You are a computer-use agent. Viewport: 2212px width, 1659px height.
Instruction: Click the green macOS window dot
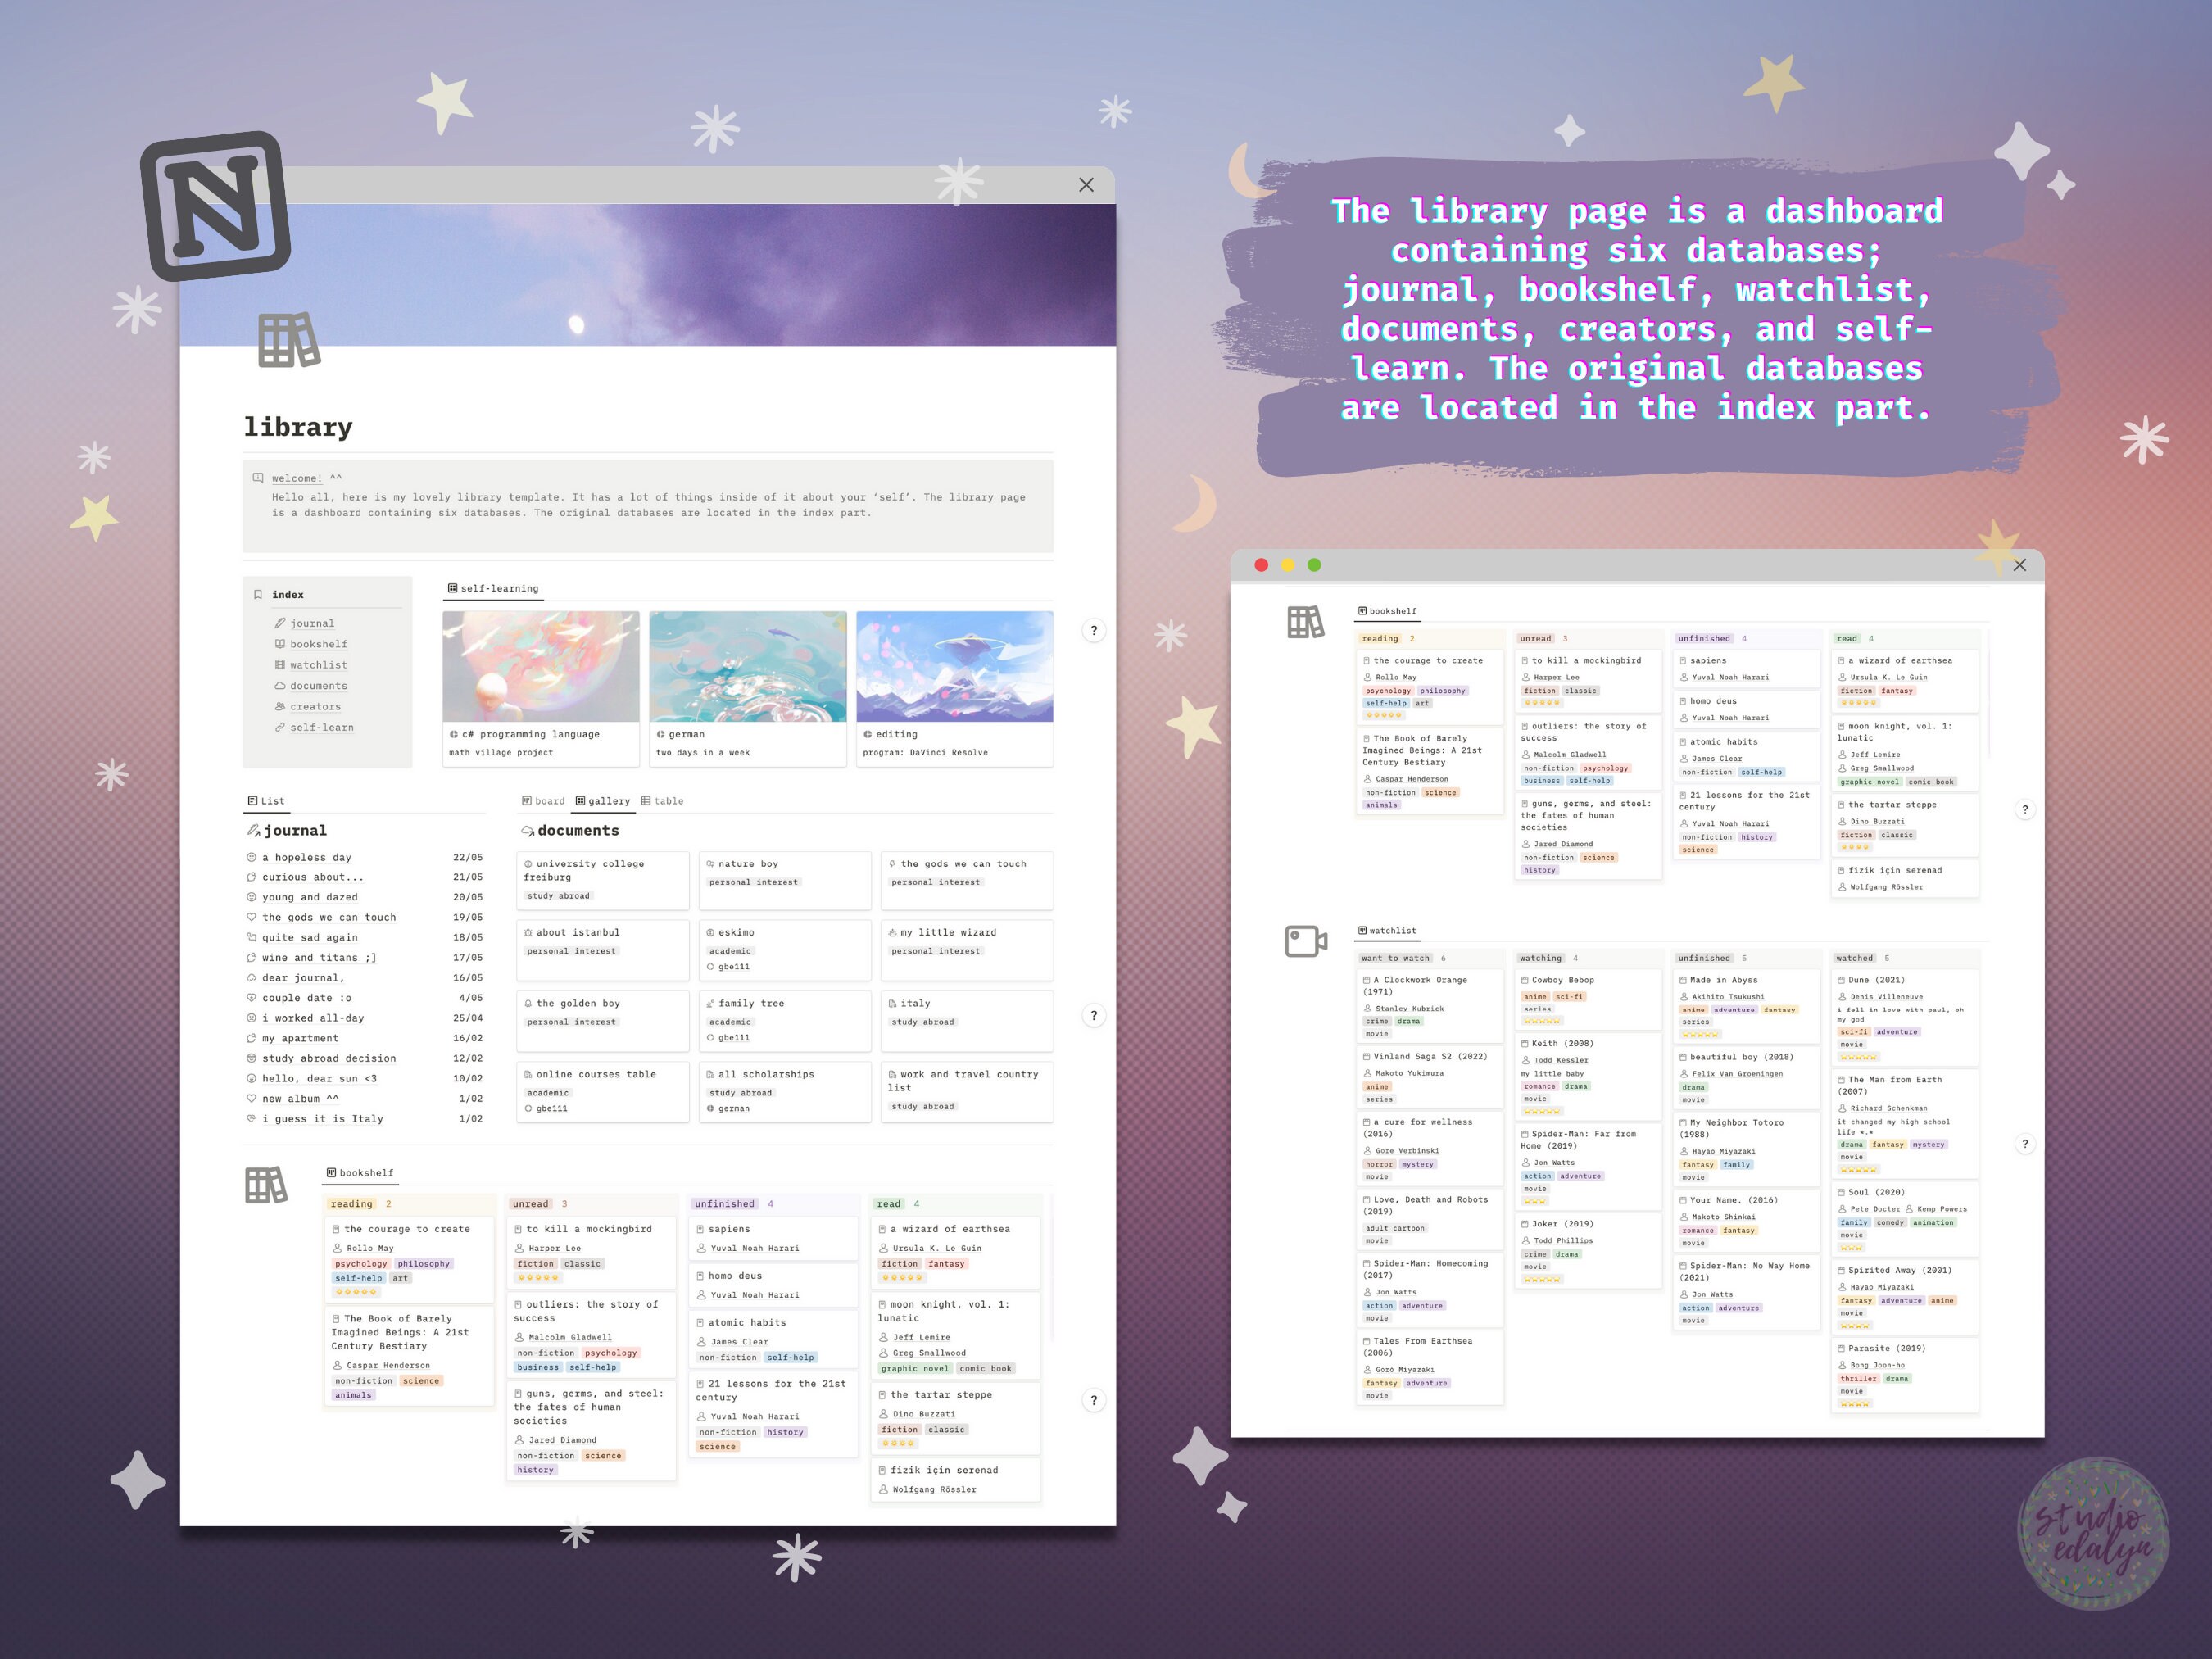tap(1314, 565)
